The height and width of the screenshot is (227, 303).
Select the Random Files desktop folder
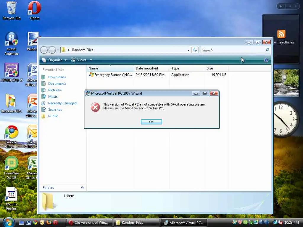[x=12, y=103]
